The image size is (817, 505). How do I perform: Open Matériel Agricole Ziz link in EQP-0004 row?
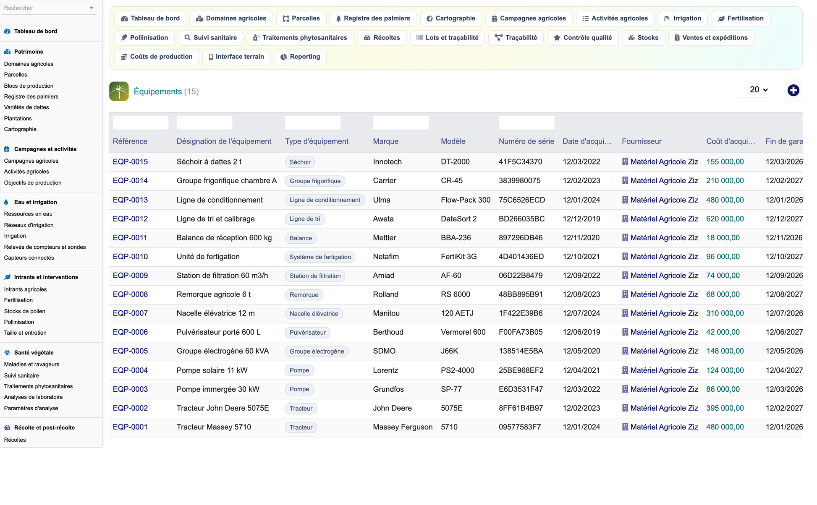click(664, 370)
